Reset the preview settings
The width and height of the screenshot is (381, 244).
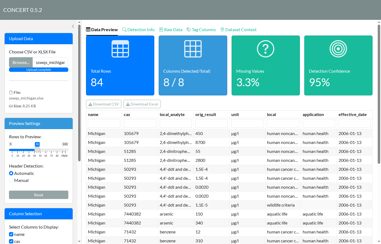pyautogui.click(x=39, y=195)
